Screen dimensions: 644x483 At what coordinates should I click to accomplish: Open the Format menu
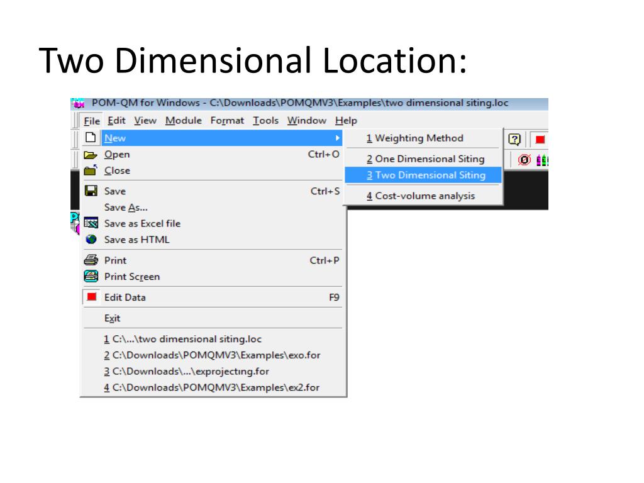[x=227, y=120]
